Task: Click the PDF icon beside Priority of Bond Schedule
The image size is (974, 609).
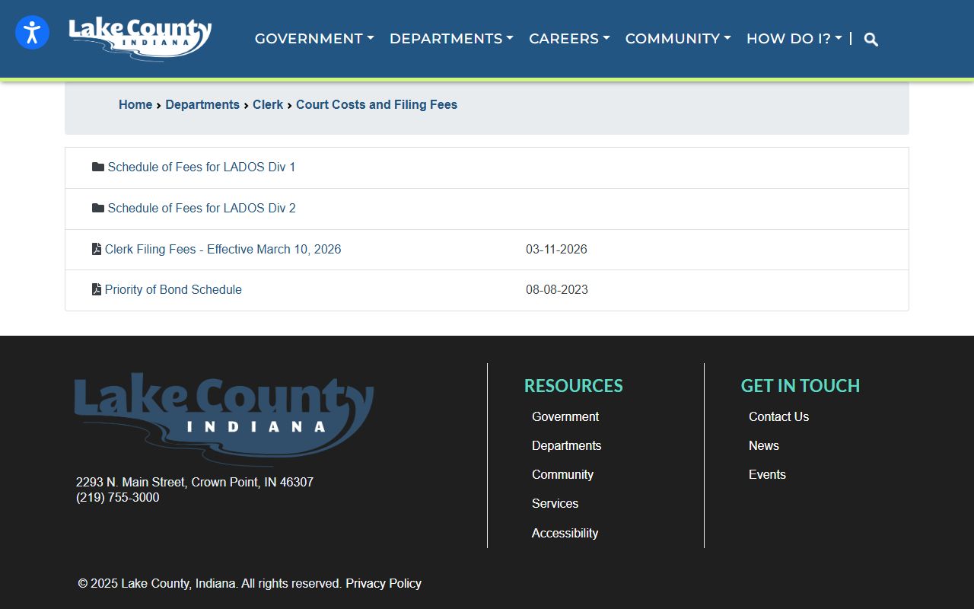Action: (97, 289)
